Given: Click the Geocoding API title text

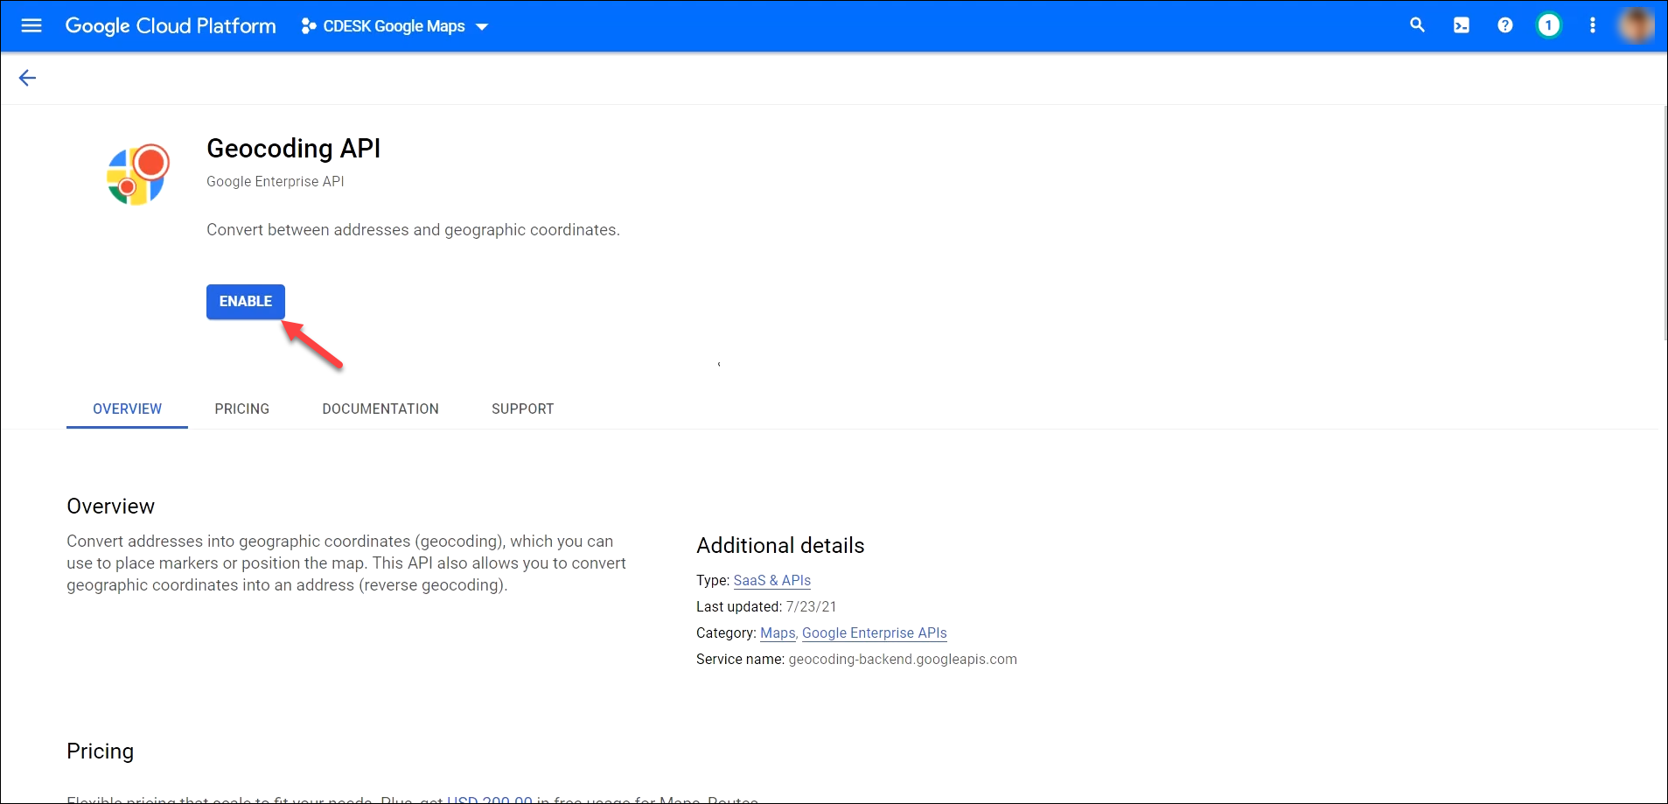Looking at the screenshot, I should click(x=294, y=149).
